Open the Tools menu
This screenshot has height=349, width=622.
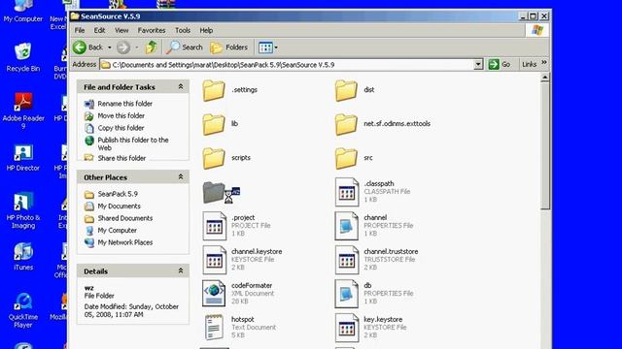click(183, 30)
